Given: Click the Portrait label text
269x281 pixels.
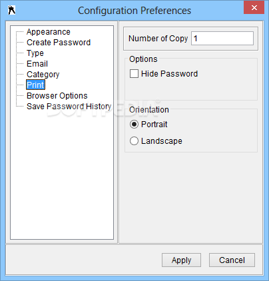Looking at the screenshot, I should pyautogui.click(x=154, y=125).
